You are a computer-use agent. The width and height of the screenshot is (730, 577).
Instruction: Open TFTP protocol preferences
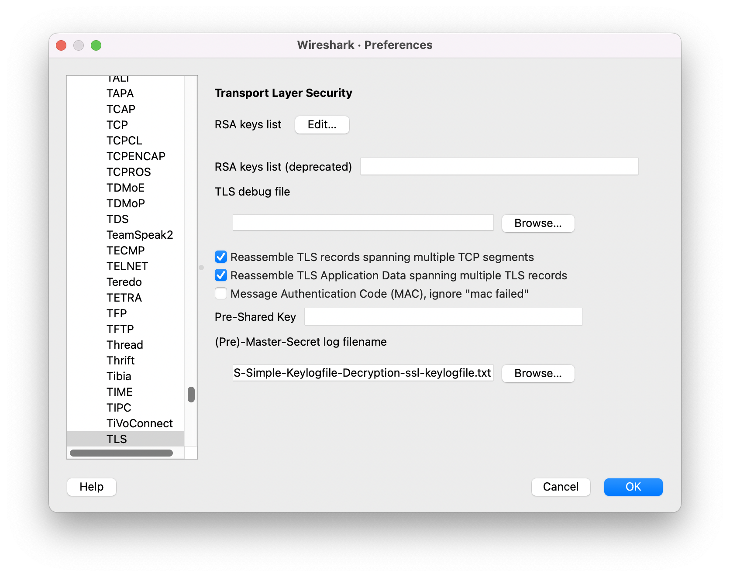pyautogui.click(x=126, y=329)
